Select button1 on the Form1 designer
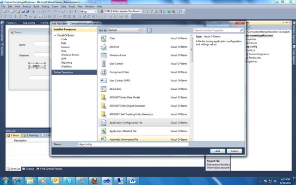This screenshot has width=296, height=185. point(37,66)
